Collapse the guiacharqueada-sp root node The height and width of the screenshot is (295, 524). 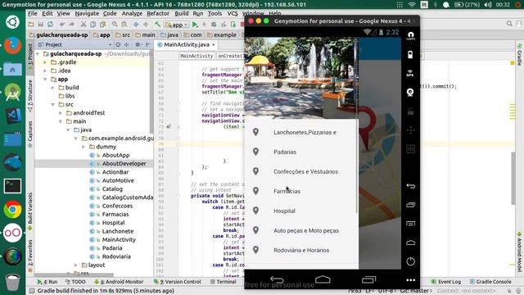pos(38,53)
